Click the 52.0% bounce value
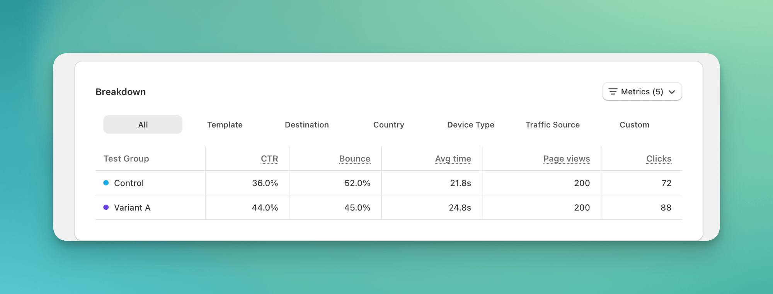This screenshot has height=294, width=773. pyautogui.click(x=358, y=183)
